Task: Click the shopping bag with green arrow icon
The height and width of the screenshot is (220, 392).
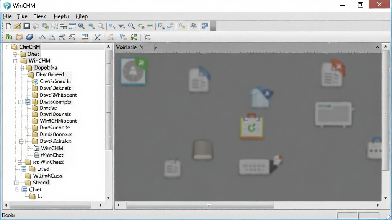Action: 252,126
